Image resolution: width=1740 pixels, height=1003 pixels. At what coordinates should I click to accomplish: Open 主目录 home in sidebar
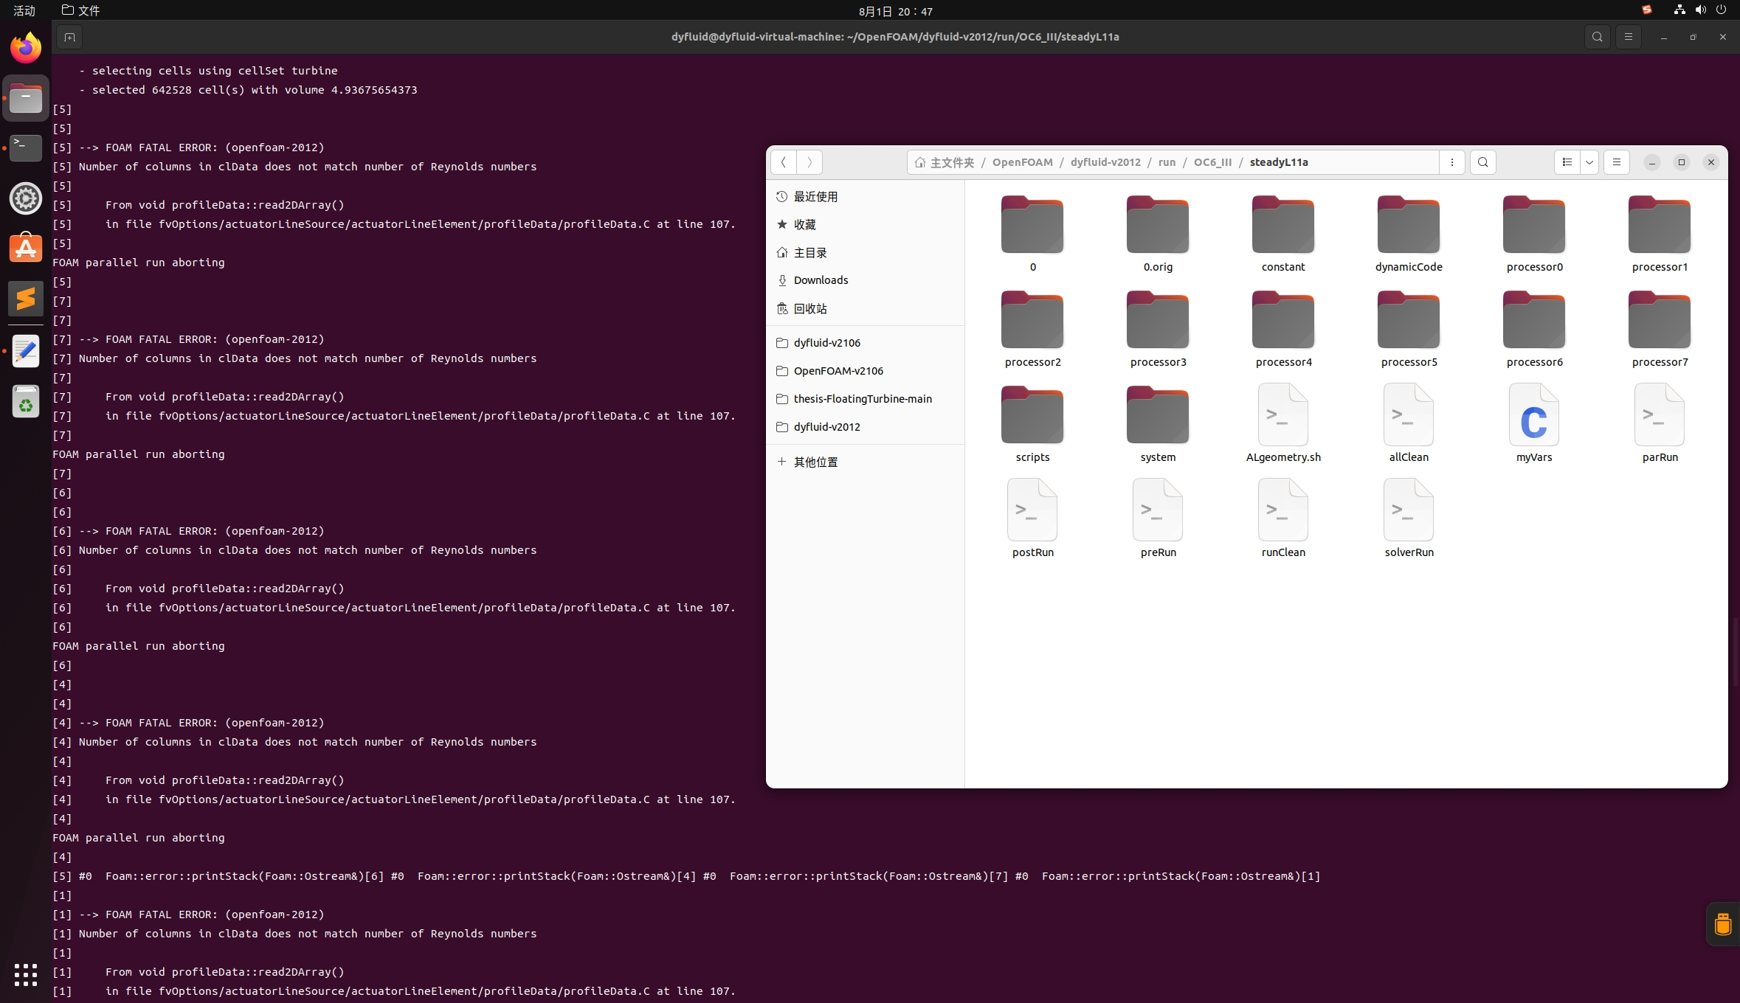click(x=865, y=252)
